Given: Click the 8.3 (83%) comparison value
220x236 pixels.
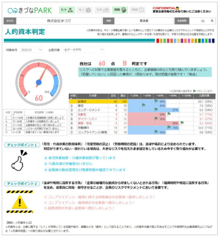Looking at the screenshot, I should (x=206, y=123).
